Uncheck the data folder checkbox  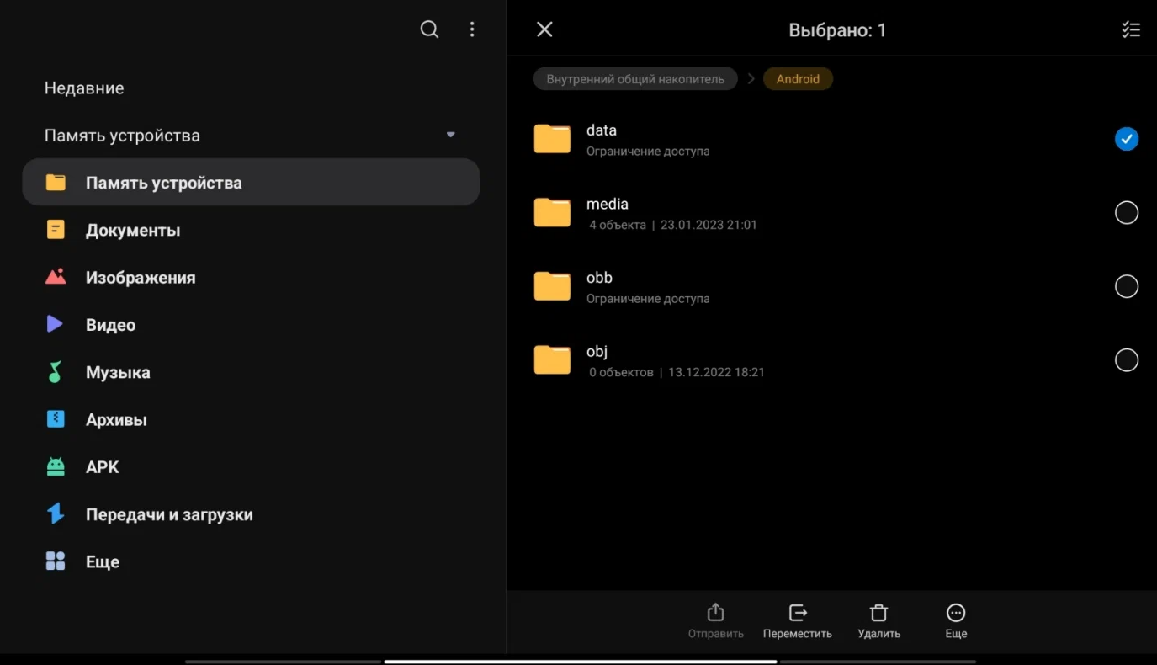coord(1127,139)
